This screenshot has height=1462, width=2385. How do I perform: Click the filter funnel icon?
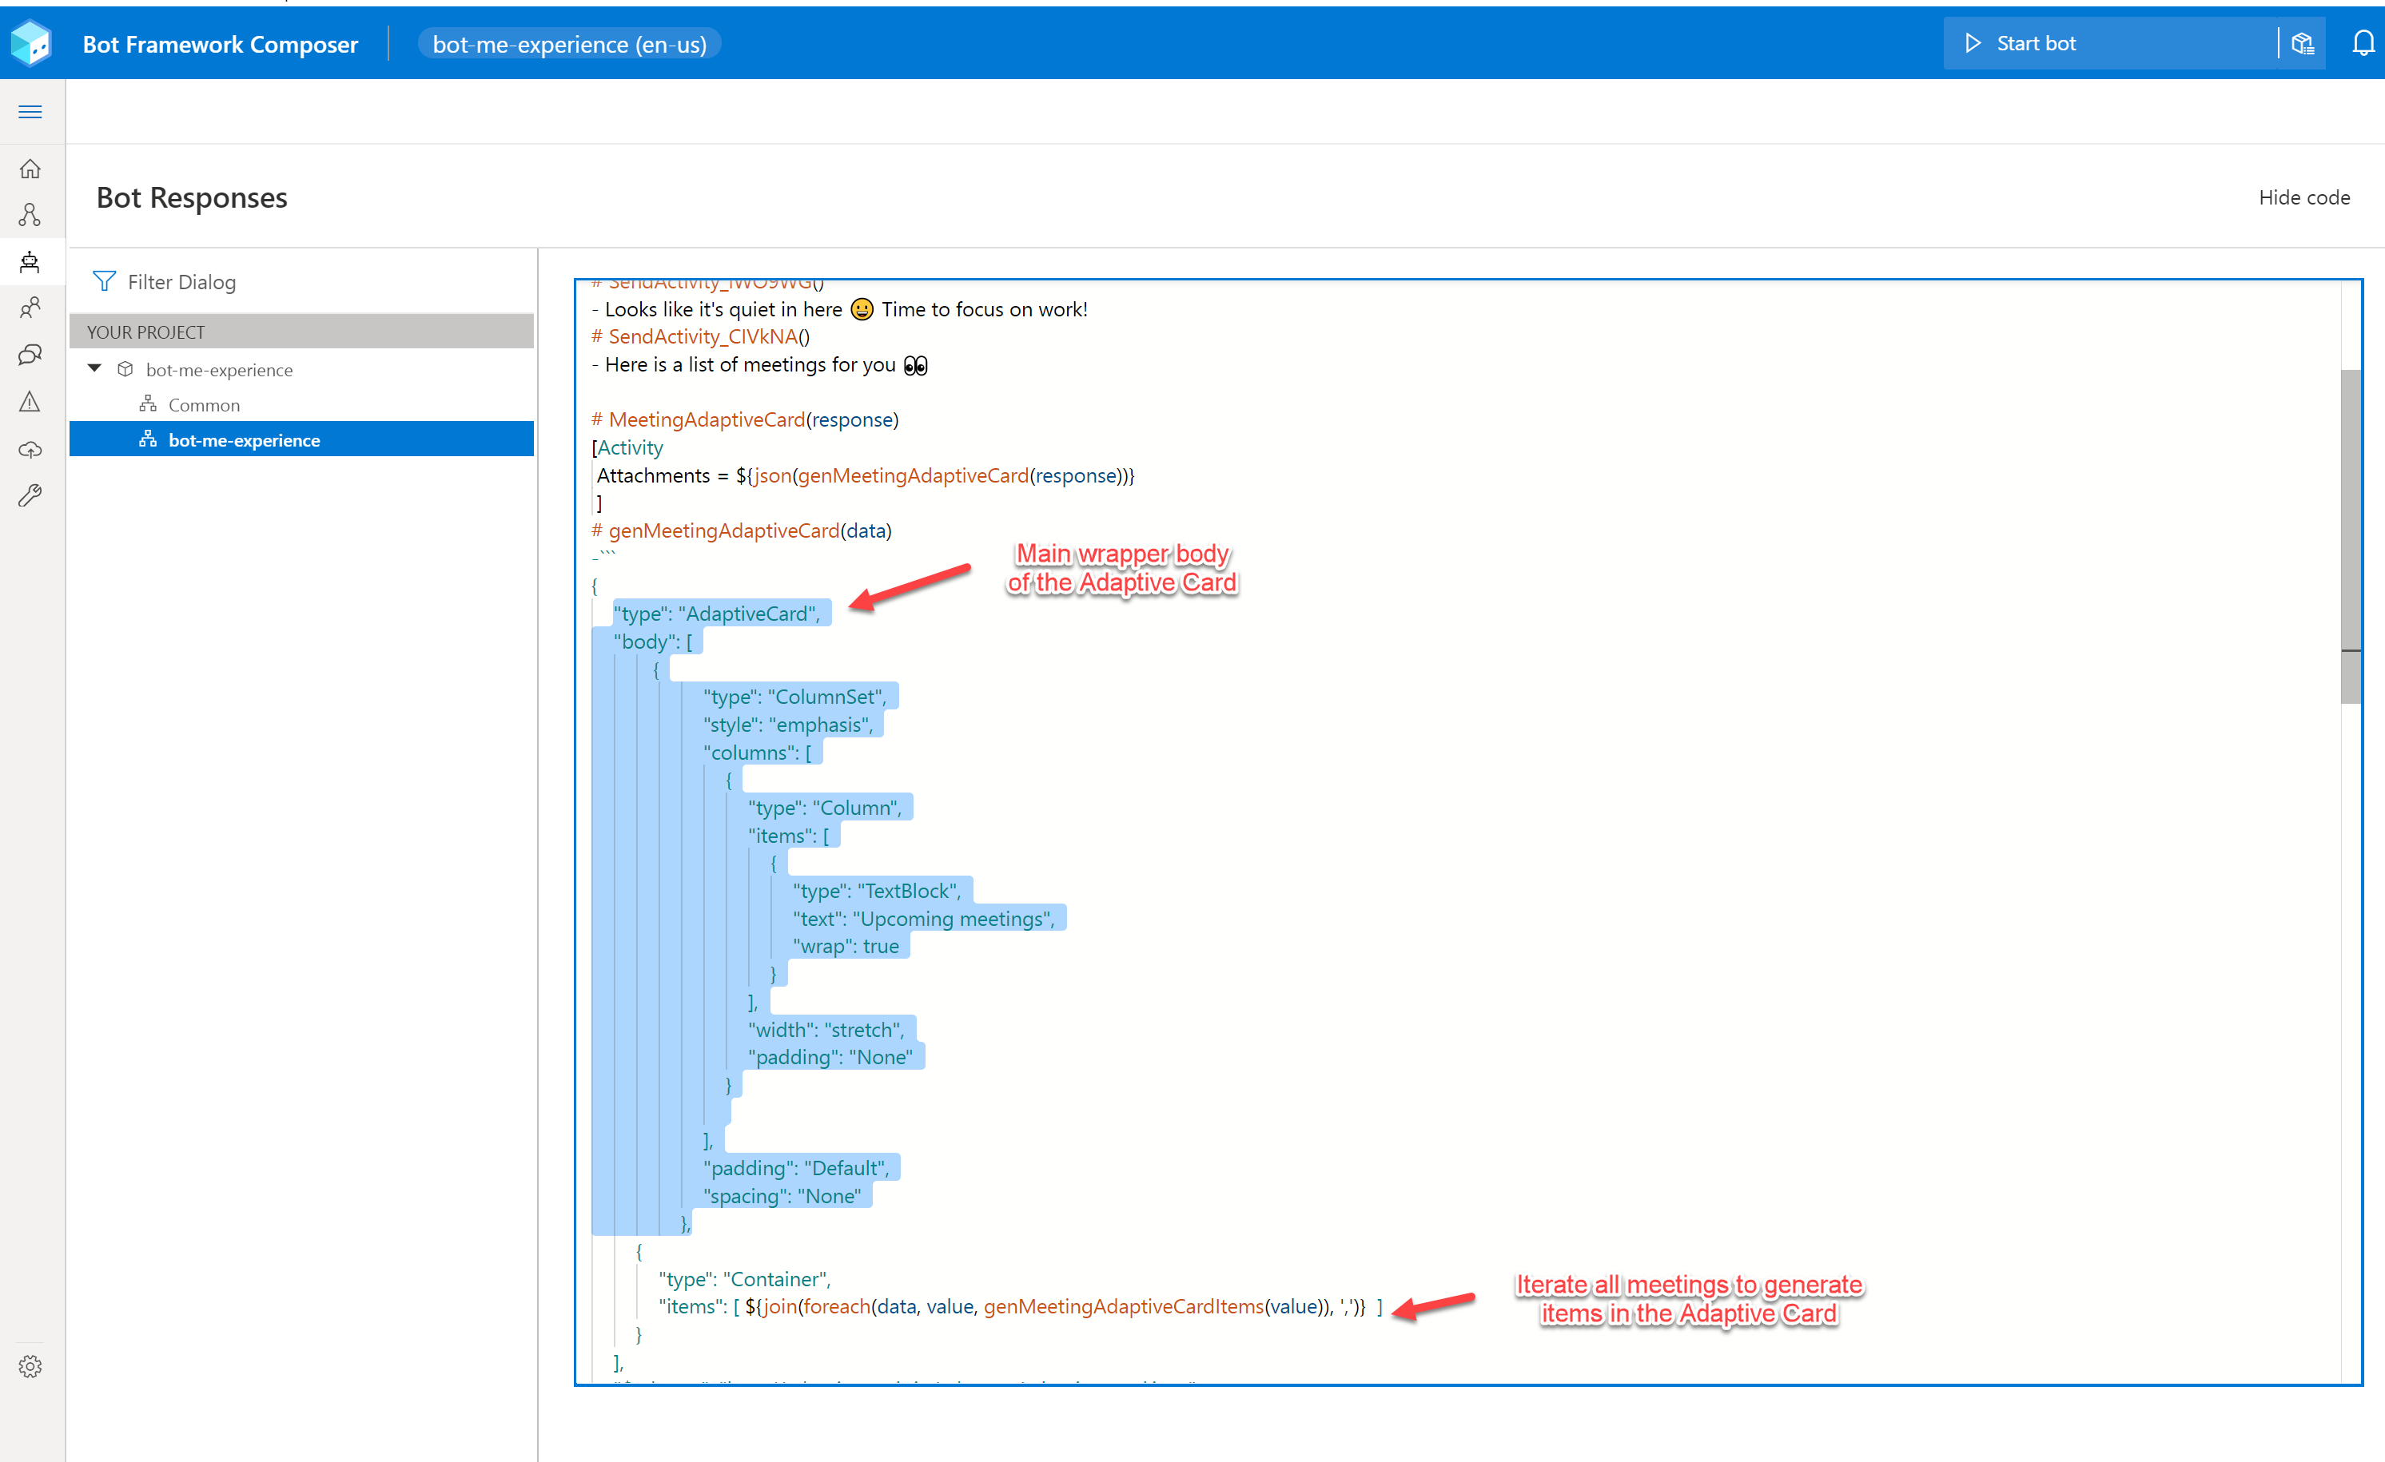104,281
